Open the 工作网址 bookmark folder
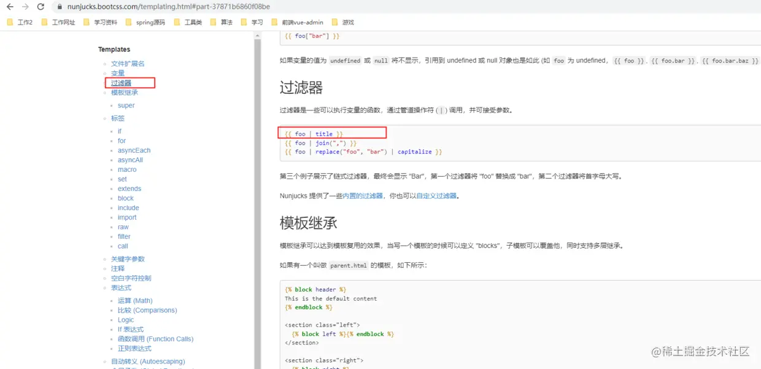 pos(58,22)
